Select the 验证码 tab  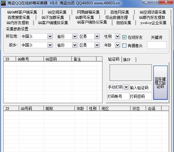114,59
